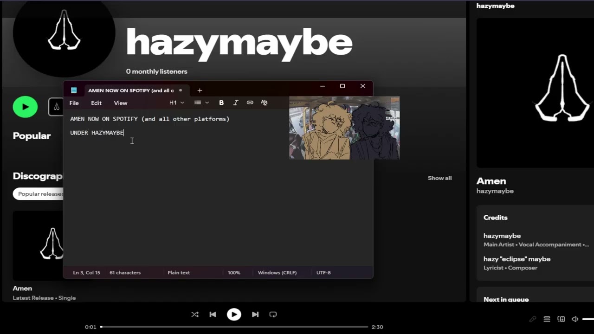Screen dimensions: 594x334
Task: Click the 'AMEN NOW ON SPOTIFY' line in Notepad
Action: (x=150, y=119)
